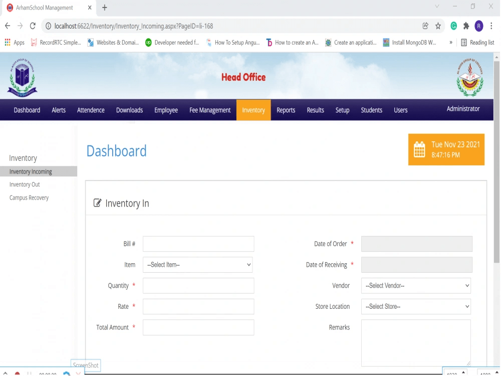Open the Apps bookmark shortcut
501x376 pixels.
(x=15, y=43)
